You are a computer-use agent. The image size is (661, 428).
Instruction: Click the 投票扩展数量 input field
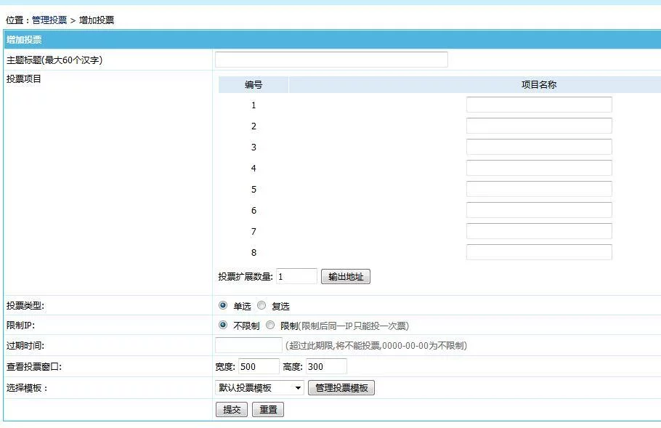tap(296, 276)
